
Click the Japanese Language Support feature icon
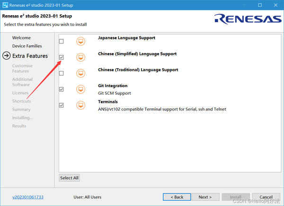point(80,41)
